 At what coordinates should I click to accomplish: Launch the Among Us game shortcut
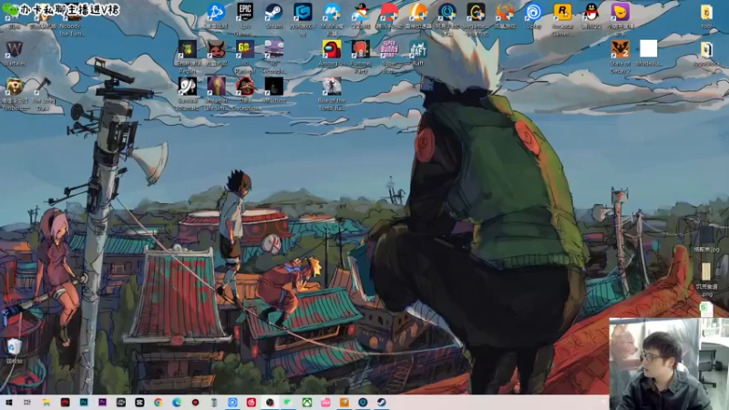332,49
